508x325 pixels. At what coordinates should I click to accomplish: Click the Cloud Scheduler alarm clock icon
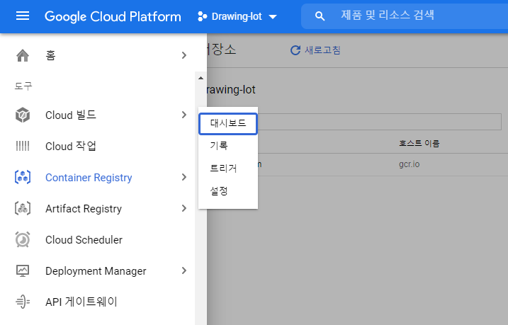click(23, 239)
